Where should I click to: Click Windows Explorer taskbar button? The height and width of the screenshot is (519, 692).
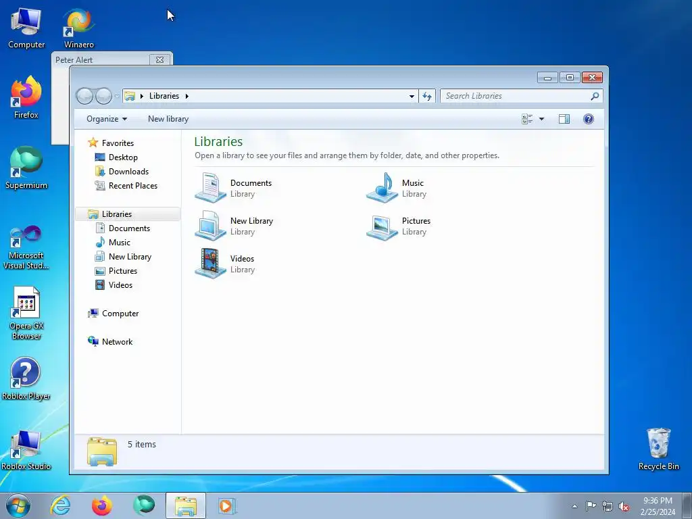tap(186, 505)
